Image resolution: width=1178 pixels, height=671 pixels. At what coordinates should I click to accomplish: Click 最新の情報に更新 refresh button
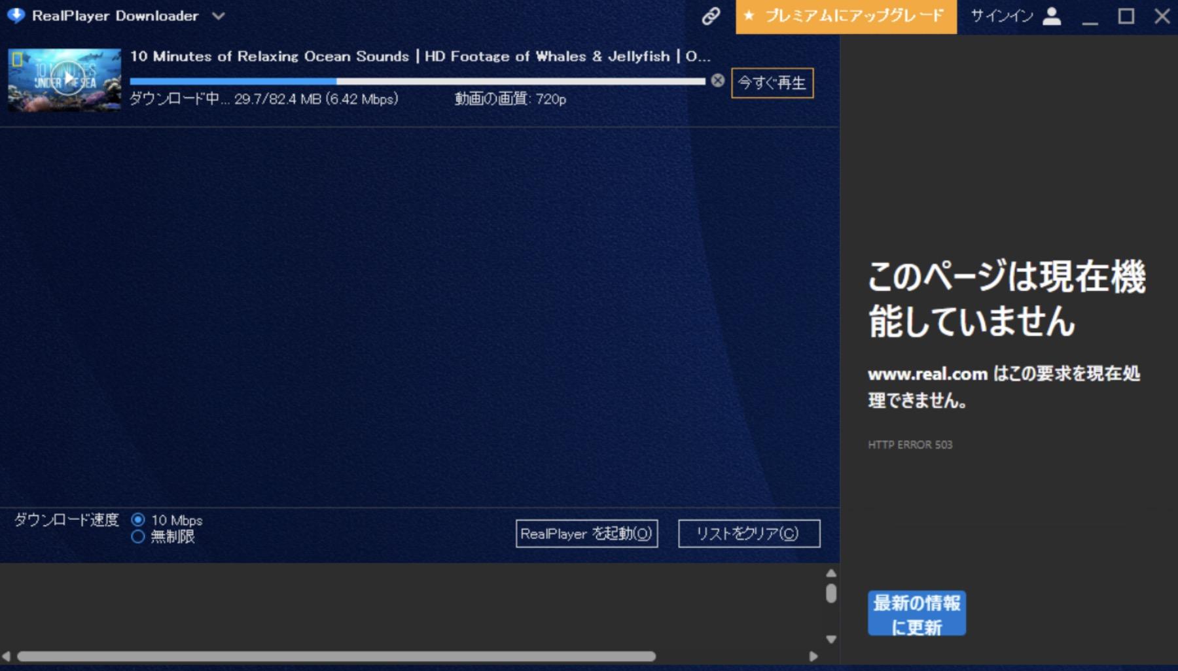click(917, 613)
